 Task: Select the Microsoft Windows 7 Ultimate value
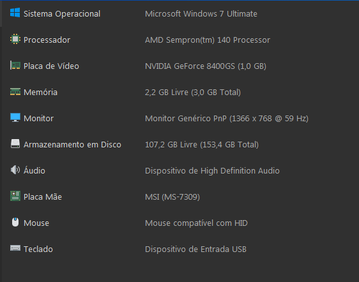(x=201, y=14)
